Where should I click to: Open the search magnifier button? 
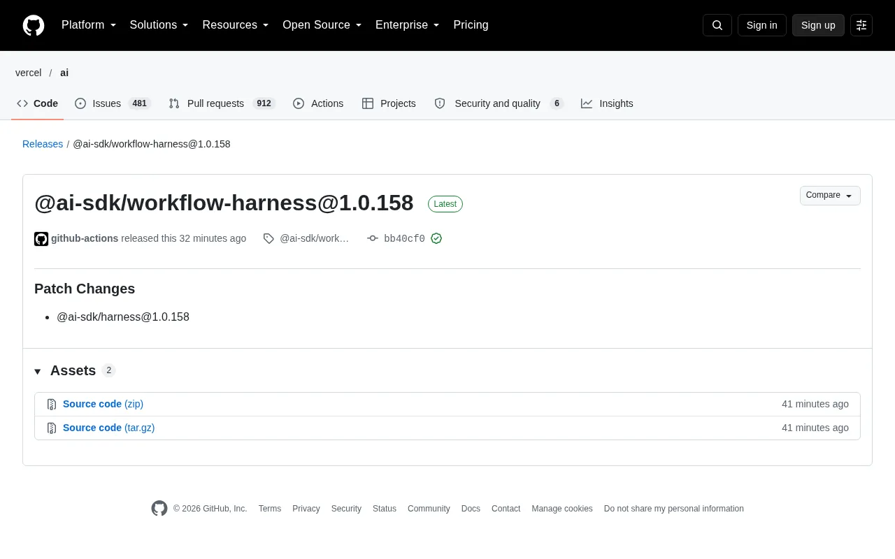point(717,25)
